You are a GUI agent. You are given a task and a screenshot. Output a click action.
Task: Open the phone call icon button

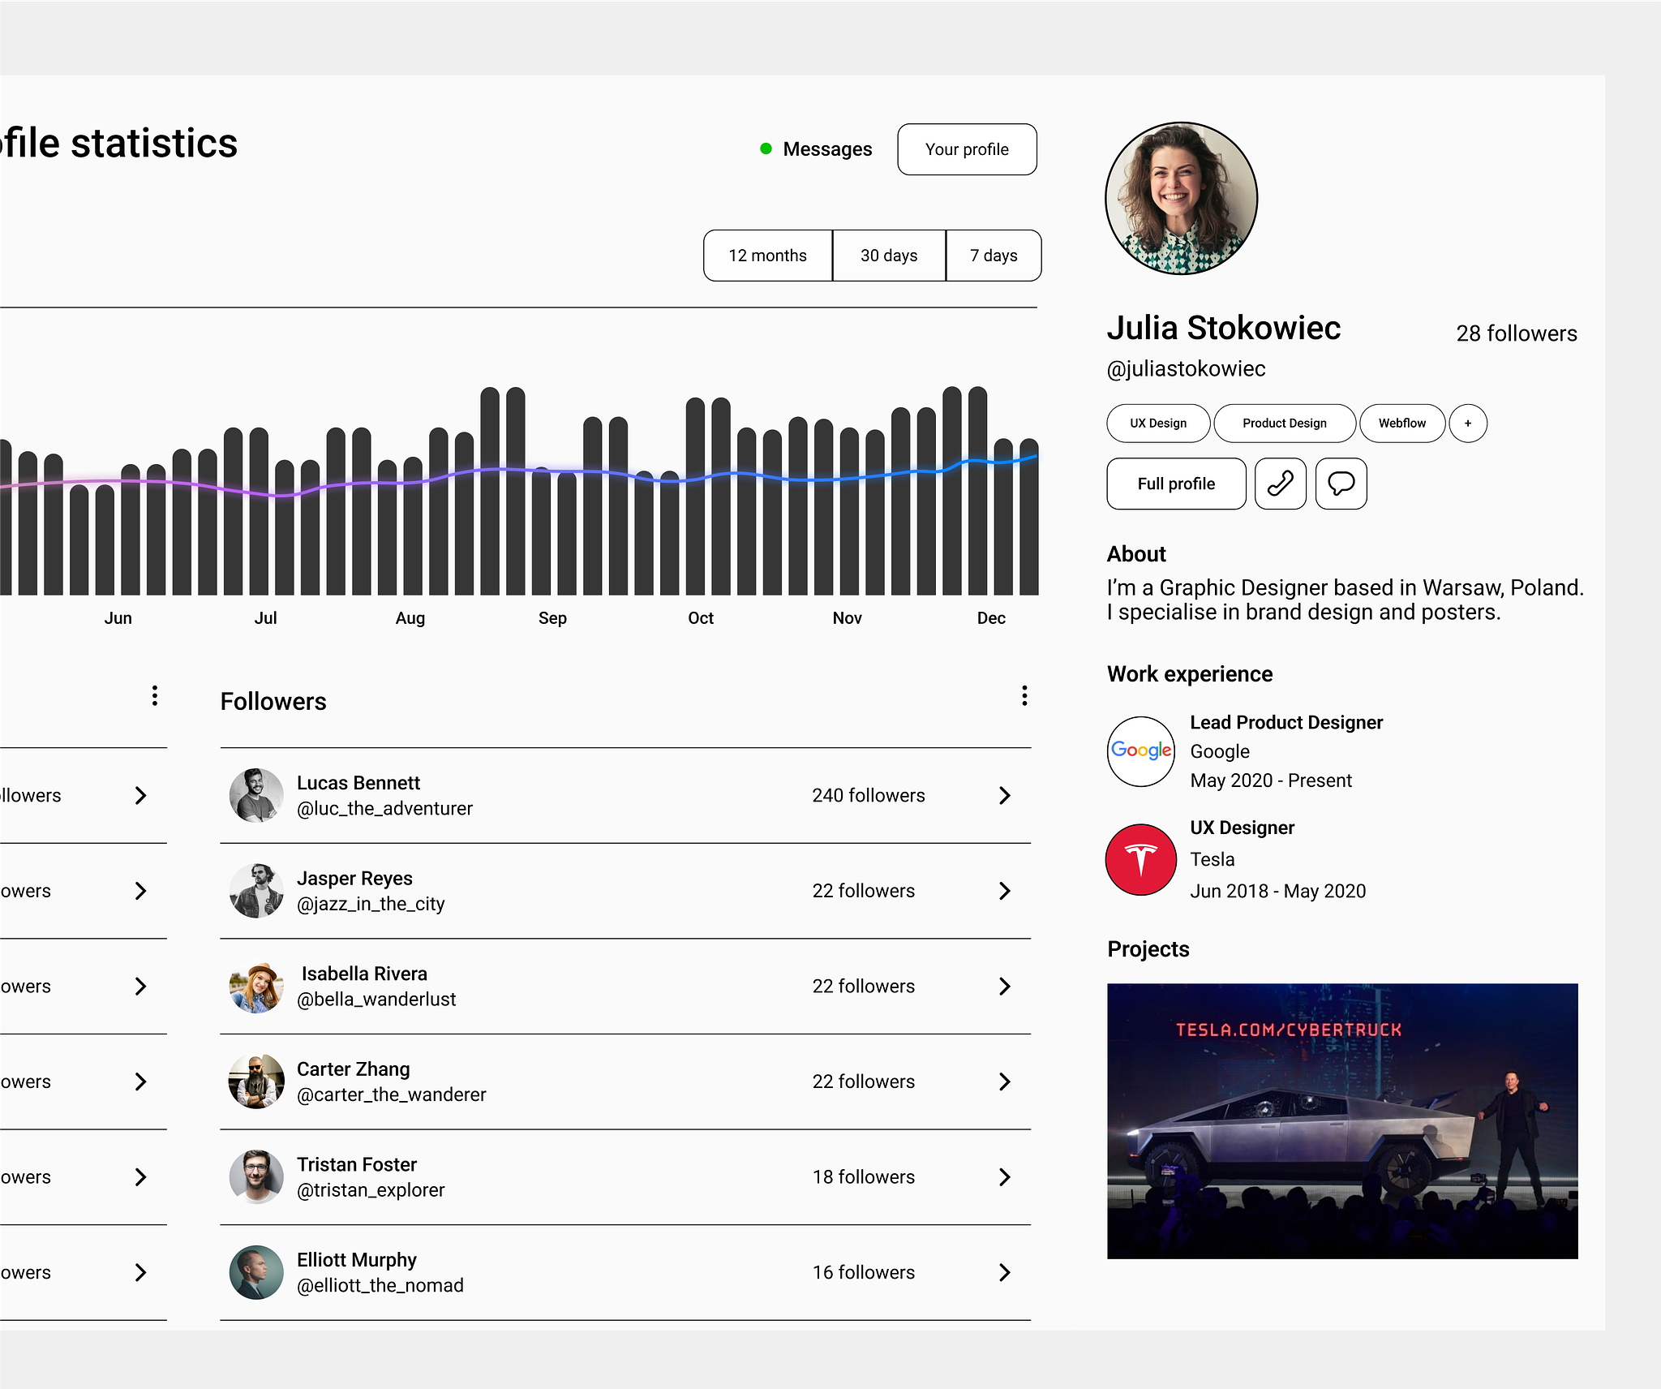point(1280,484)
